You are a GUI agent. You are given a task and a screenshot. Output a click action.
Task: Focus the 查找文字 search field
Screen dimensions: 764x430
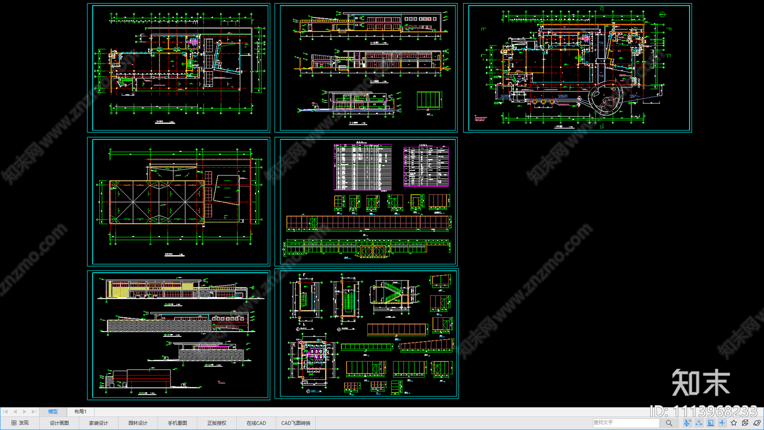[626, 423]
